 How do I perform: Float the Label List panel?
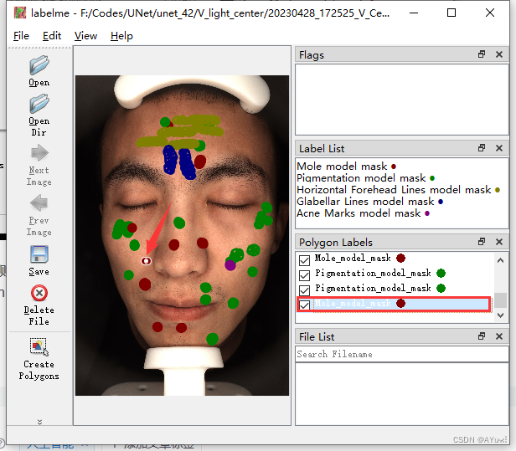coord(482,148)
